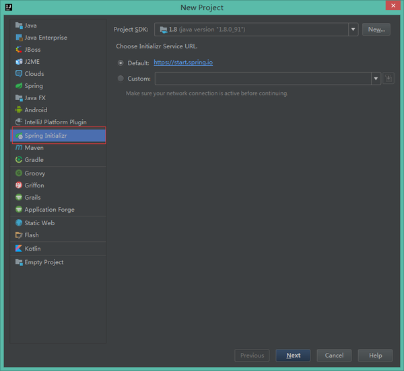Click the Cancel button
Viewport: 404px width, 371px height.
coord(334,356)
